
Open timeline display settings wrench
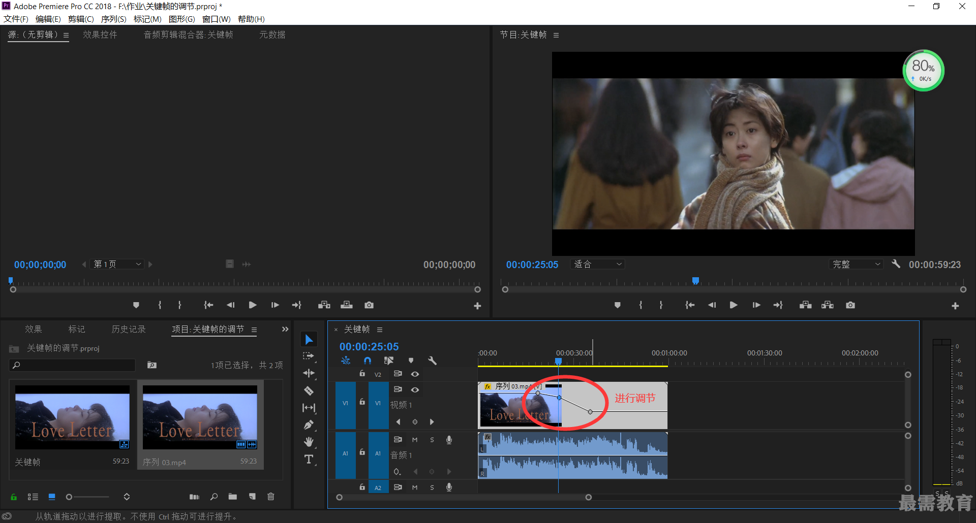point(433,361)
